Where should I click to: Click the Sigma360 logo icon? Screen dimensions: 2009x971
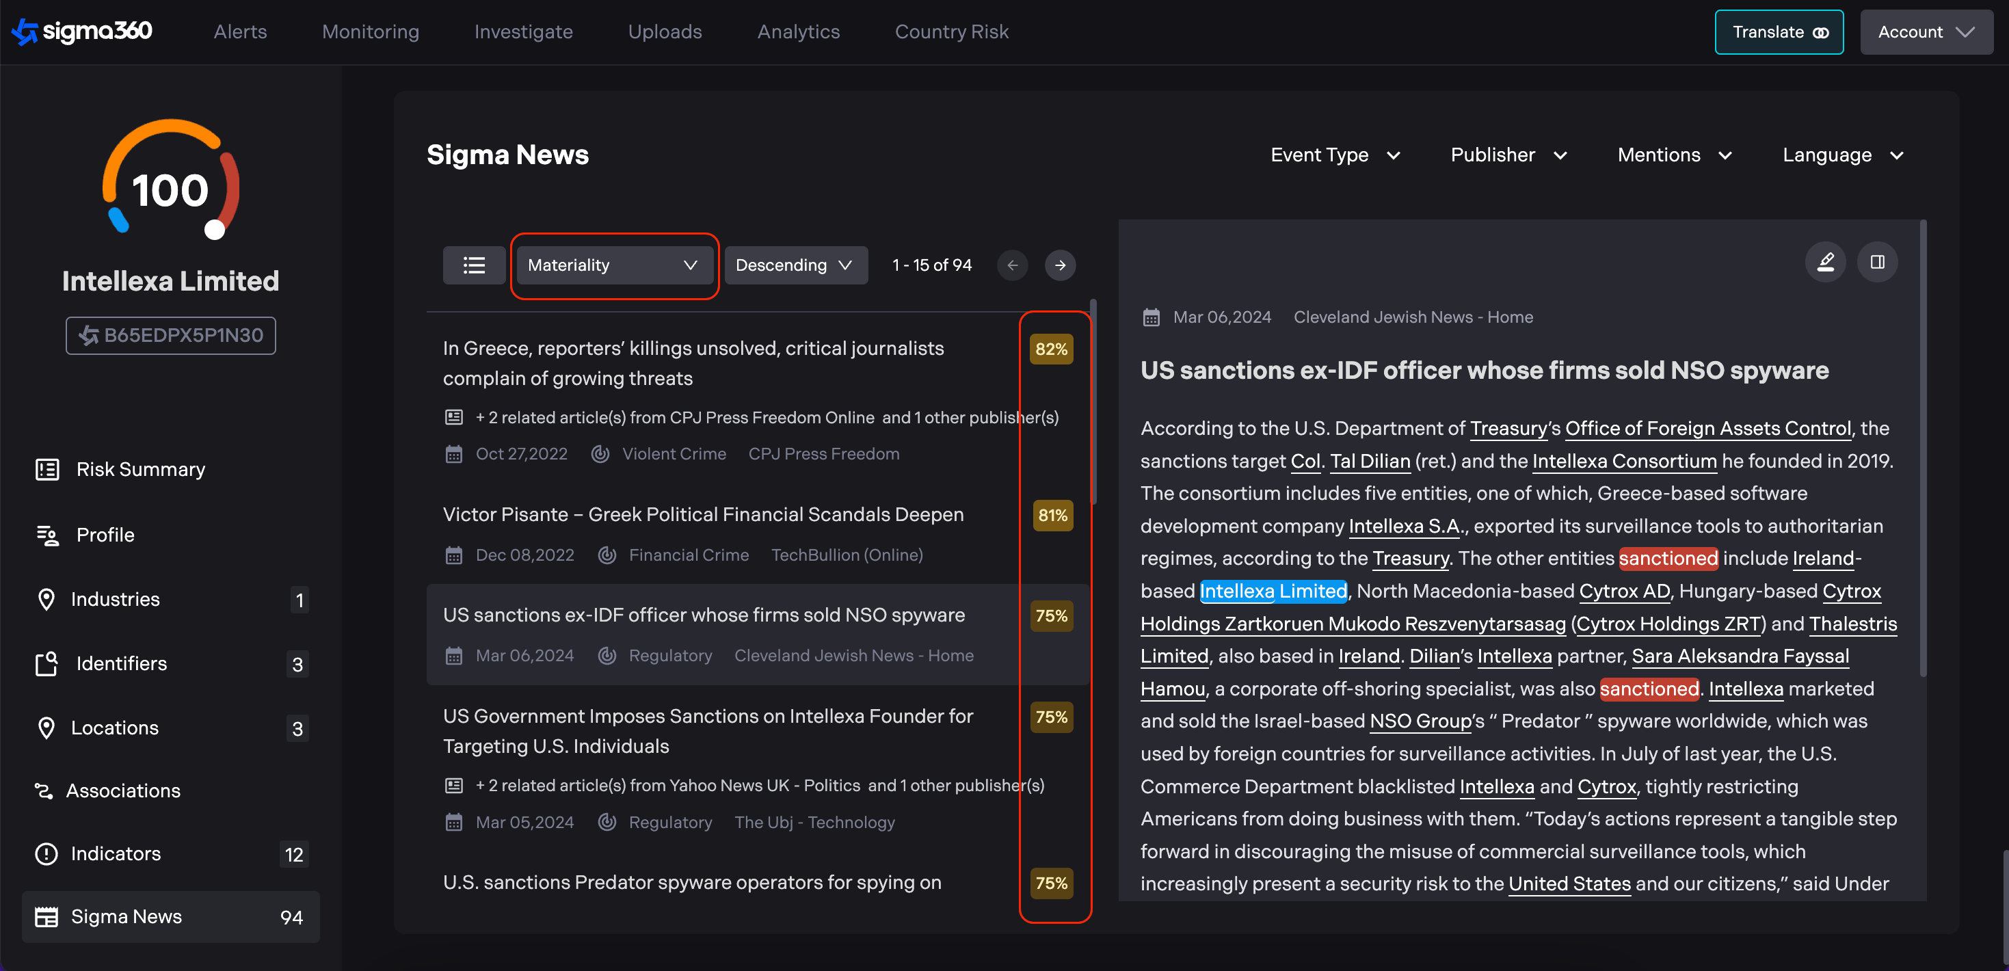click(25, 31)
